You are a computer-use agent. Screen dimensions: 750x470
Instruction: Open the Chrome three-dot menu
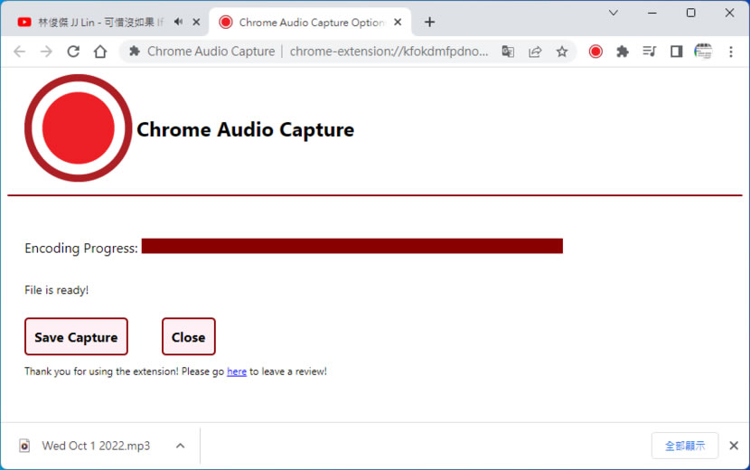[731, 52]
